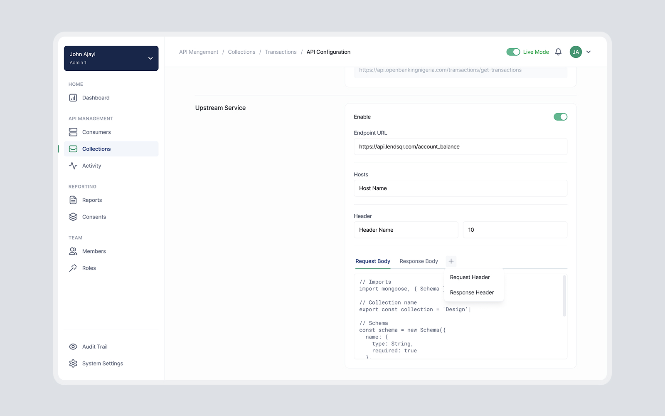This screenshot has height=416, width=665.
Task: Toggle Live Mode off
Action: pyautogui.click(x=514, y=52)
